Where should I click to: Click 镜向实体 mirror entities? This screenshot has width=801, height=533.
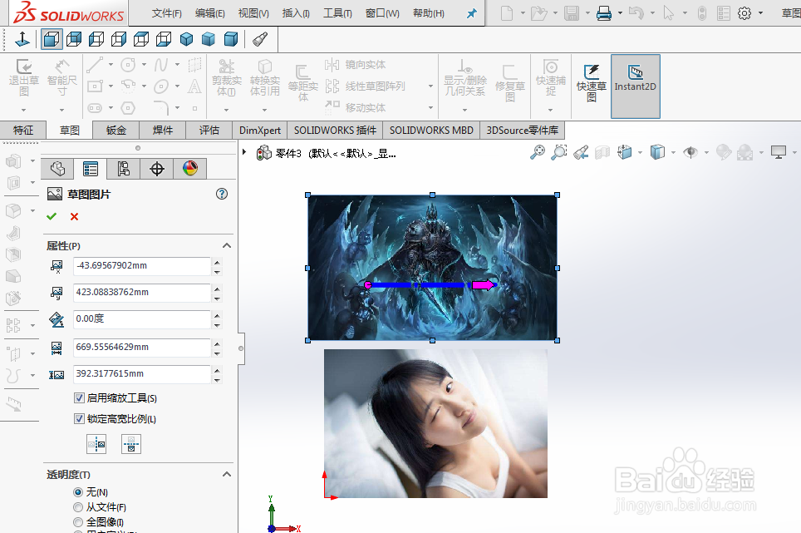point(356,65)
